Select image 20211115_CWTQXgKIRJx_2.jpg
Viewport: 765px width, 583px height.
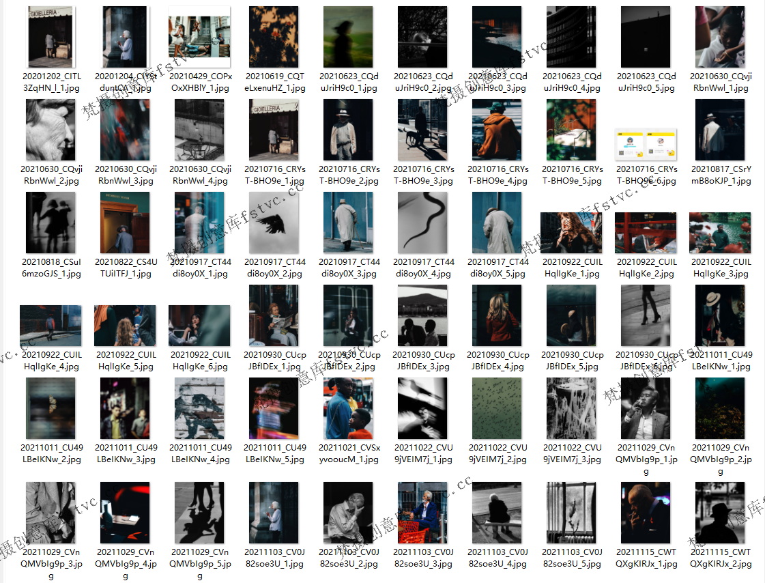coord(720,513)
